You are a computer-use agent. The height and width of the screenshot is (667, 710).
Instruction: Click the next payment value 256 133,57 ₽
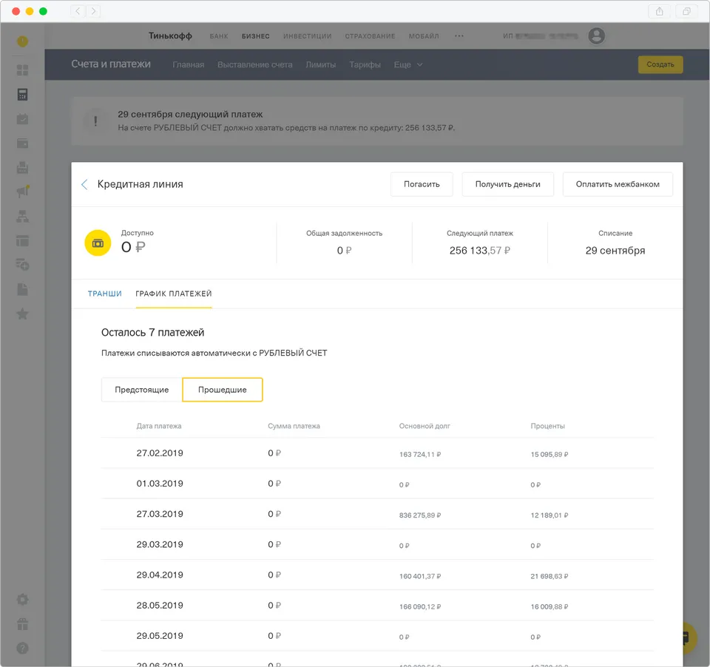click(x=479, y=251)
